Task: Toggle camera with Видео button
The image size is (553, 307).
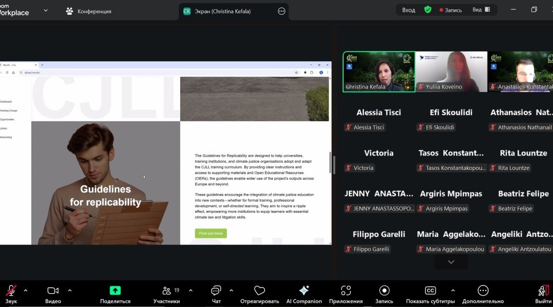Action: 53,291
